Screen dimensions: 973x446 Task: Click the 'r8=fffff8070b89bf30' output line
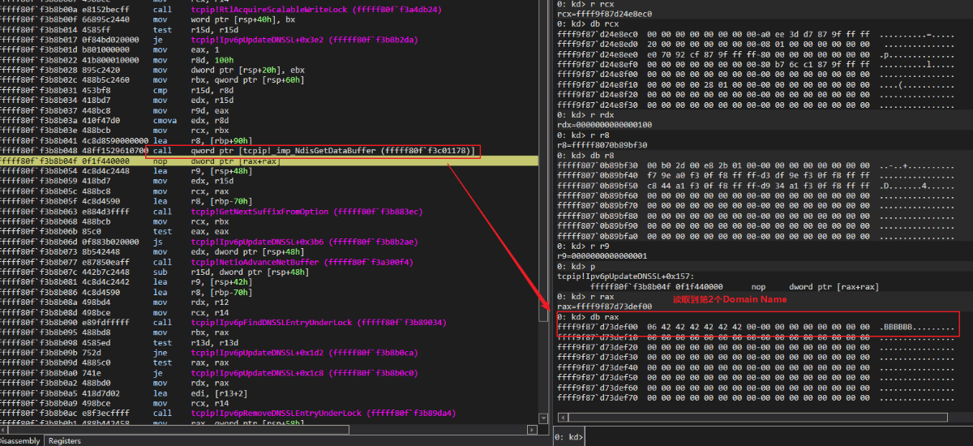pyautogui.click(x=602, y=145)
